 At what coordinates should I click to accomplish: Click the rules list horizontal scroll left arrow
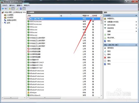(28, 98)
